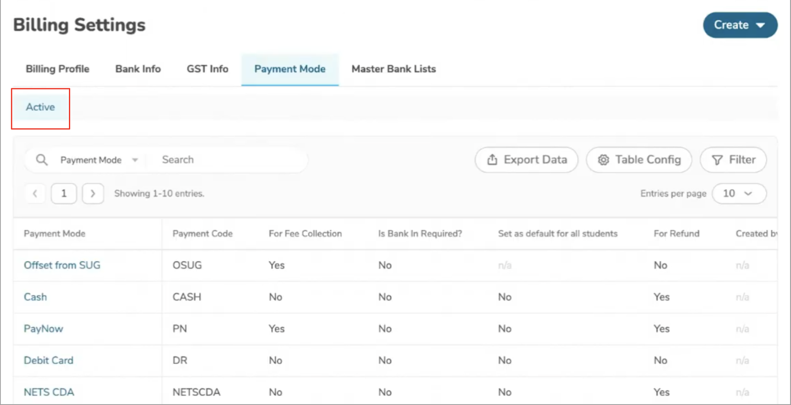Viewport: 791px width, 405px height.
Task: Switch to the Billing Profile tab
Action: (58, 69)
